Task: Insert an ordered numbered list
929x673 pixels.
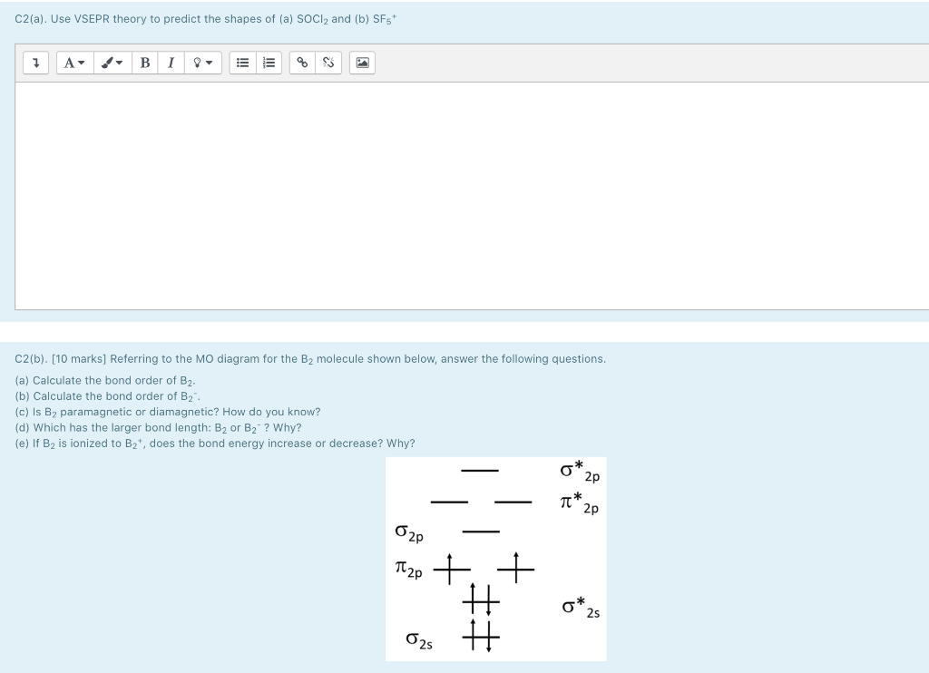Action: [x=268, y=63]
